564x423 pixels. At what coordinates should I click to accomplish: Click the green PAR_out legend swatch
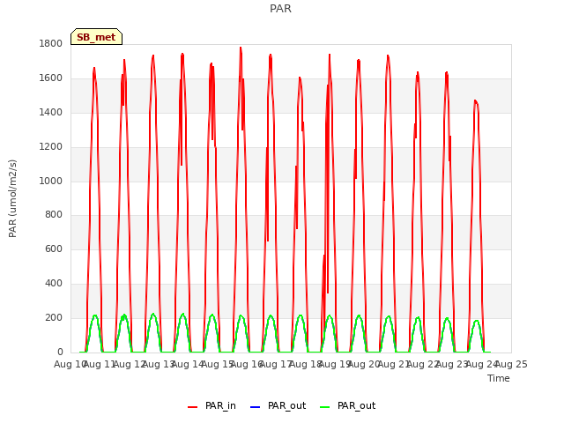(324, 407)
